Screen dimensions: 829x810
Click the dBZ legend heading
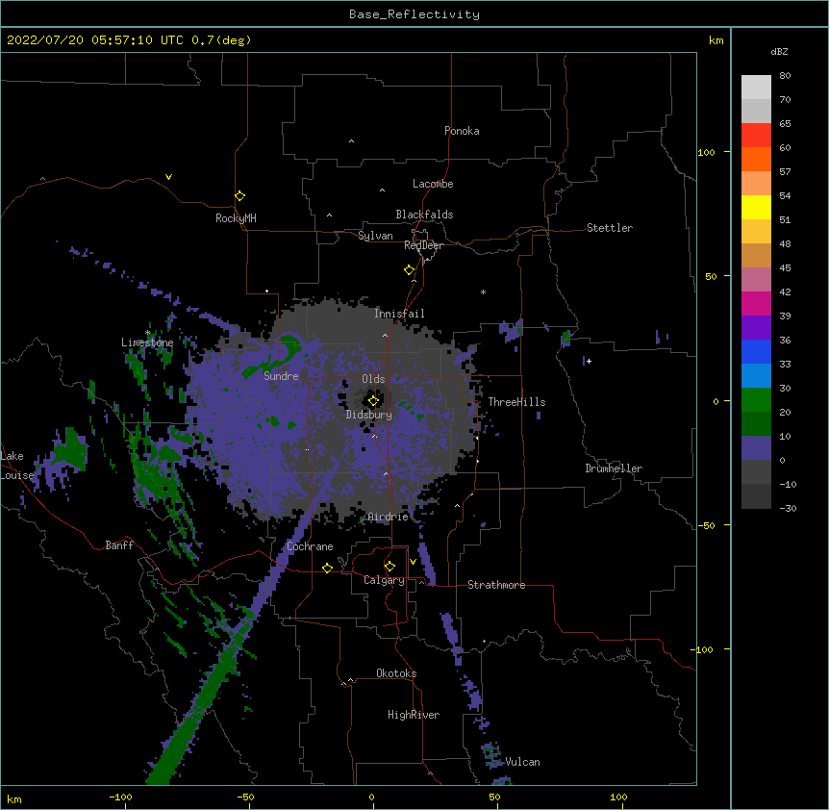pyautogui.click(x=779, y=51)
